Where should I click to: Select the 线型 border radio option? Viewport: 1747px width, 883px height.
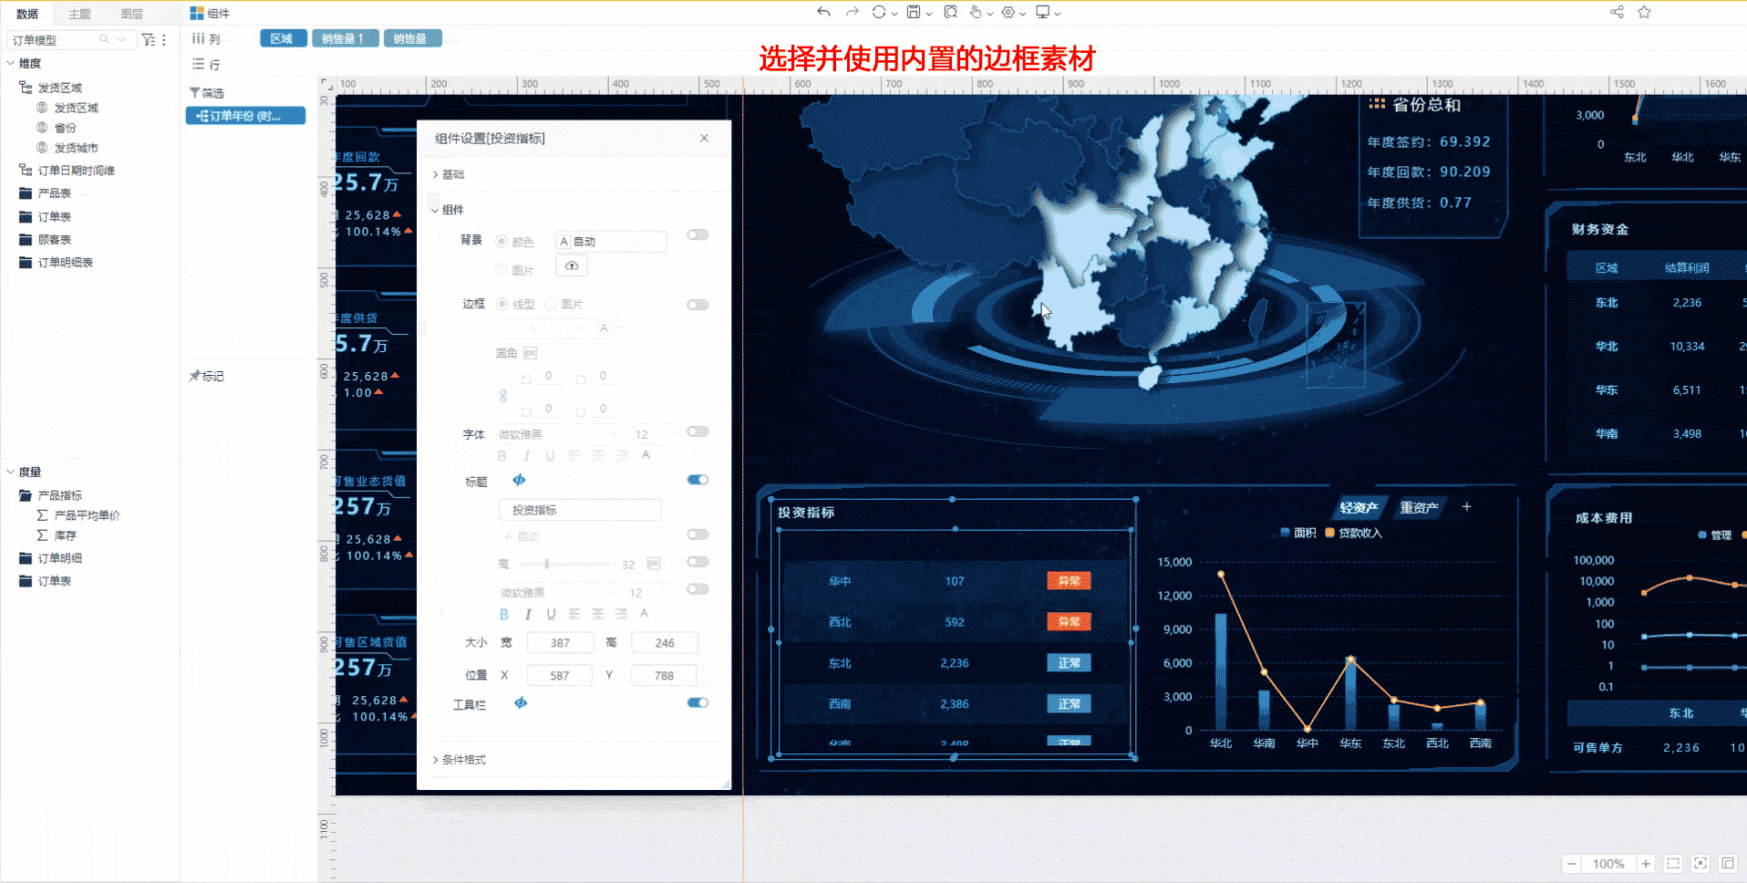point(501,304)
